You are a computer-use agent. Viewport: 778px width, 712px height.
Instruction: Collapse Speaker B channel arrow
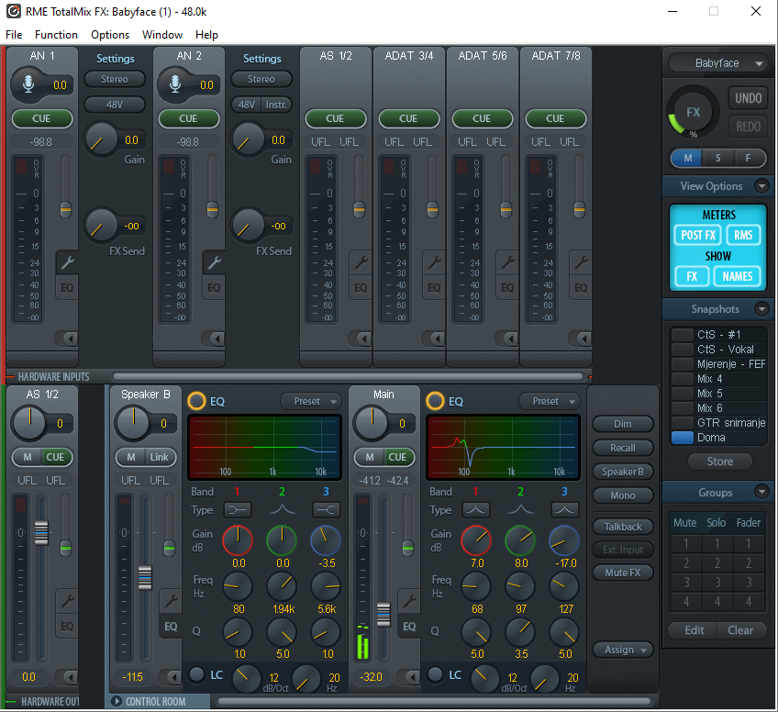click(171, 677)
